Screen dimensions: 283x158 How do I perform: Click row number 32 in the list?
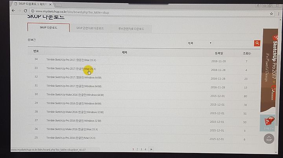[36, 77]
